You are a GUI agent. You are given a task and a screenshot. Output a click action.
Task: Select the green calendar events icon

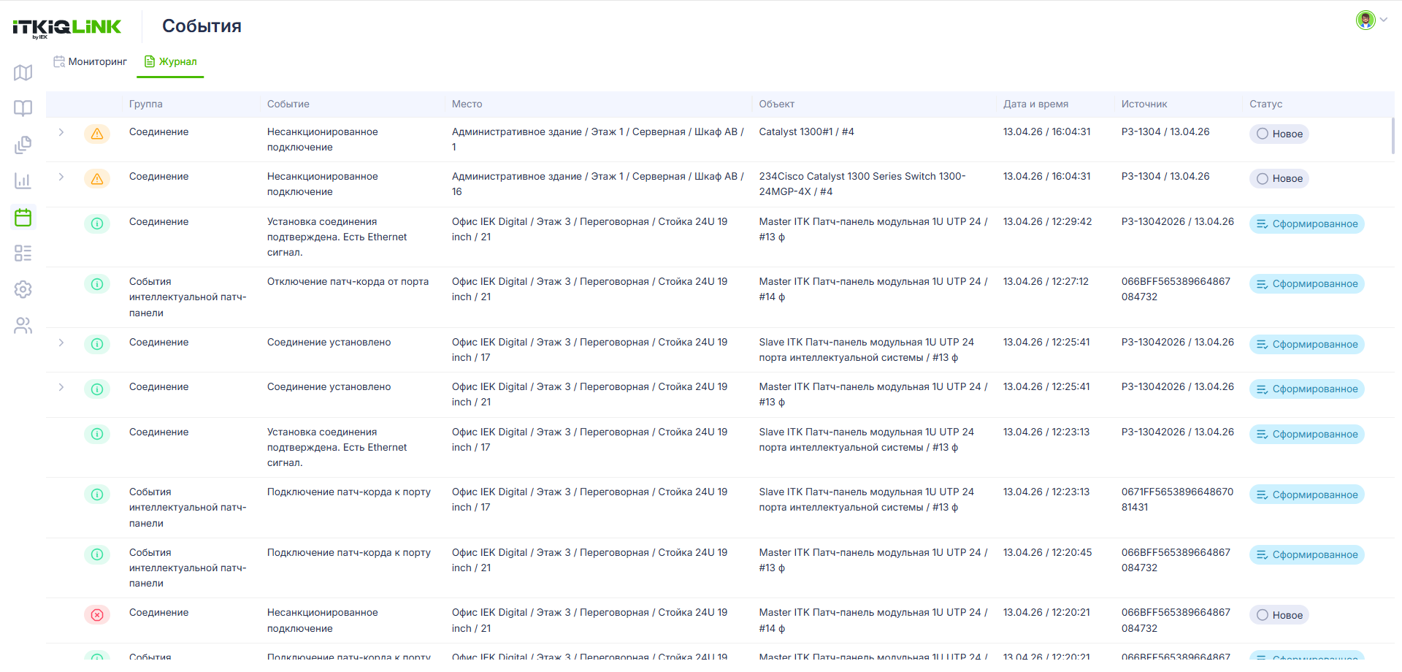[x=23, y=217]
